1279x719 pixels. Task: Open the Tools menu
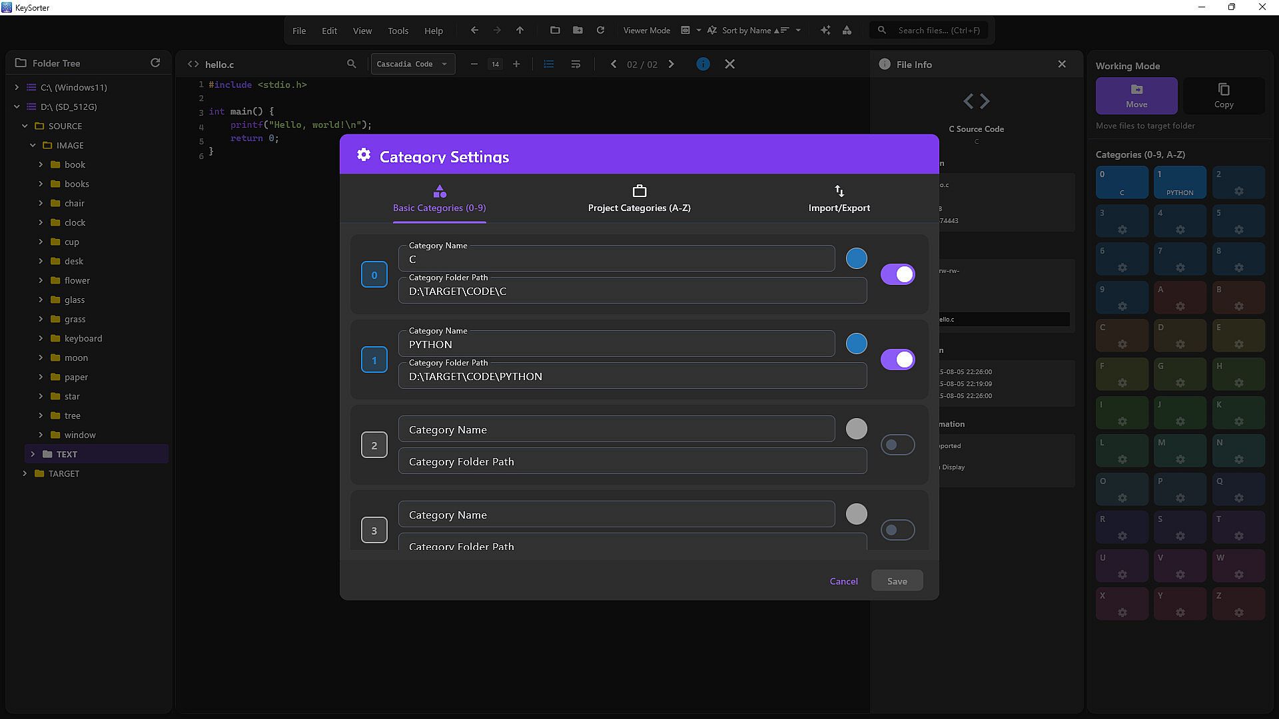click(398, 31)
